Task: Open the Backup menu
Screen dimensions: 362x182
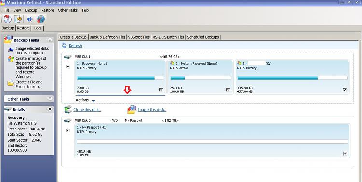Action: [x=31, y=10]
